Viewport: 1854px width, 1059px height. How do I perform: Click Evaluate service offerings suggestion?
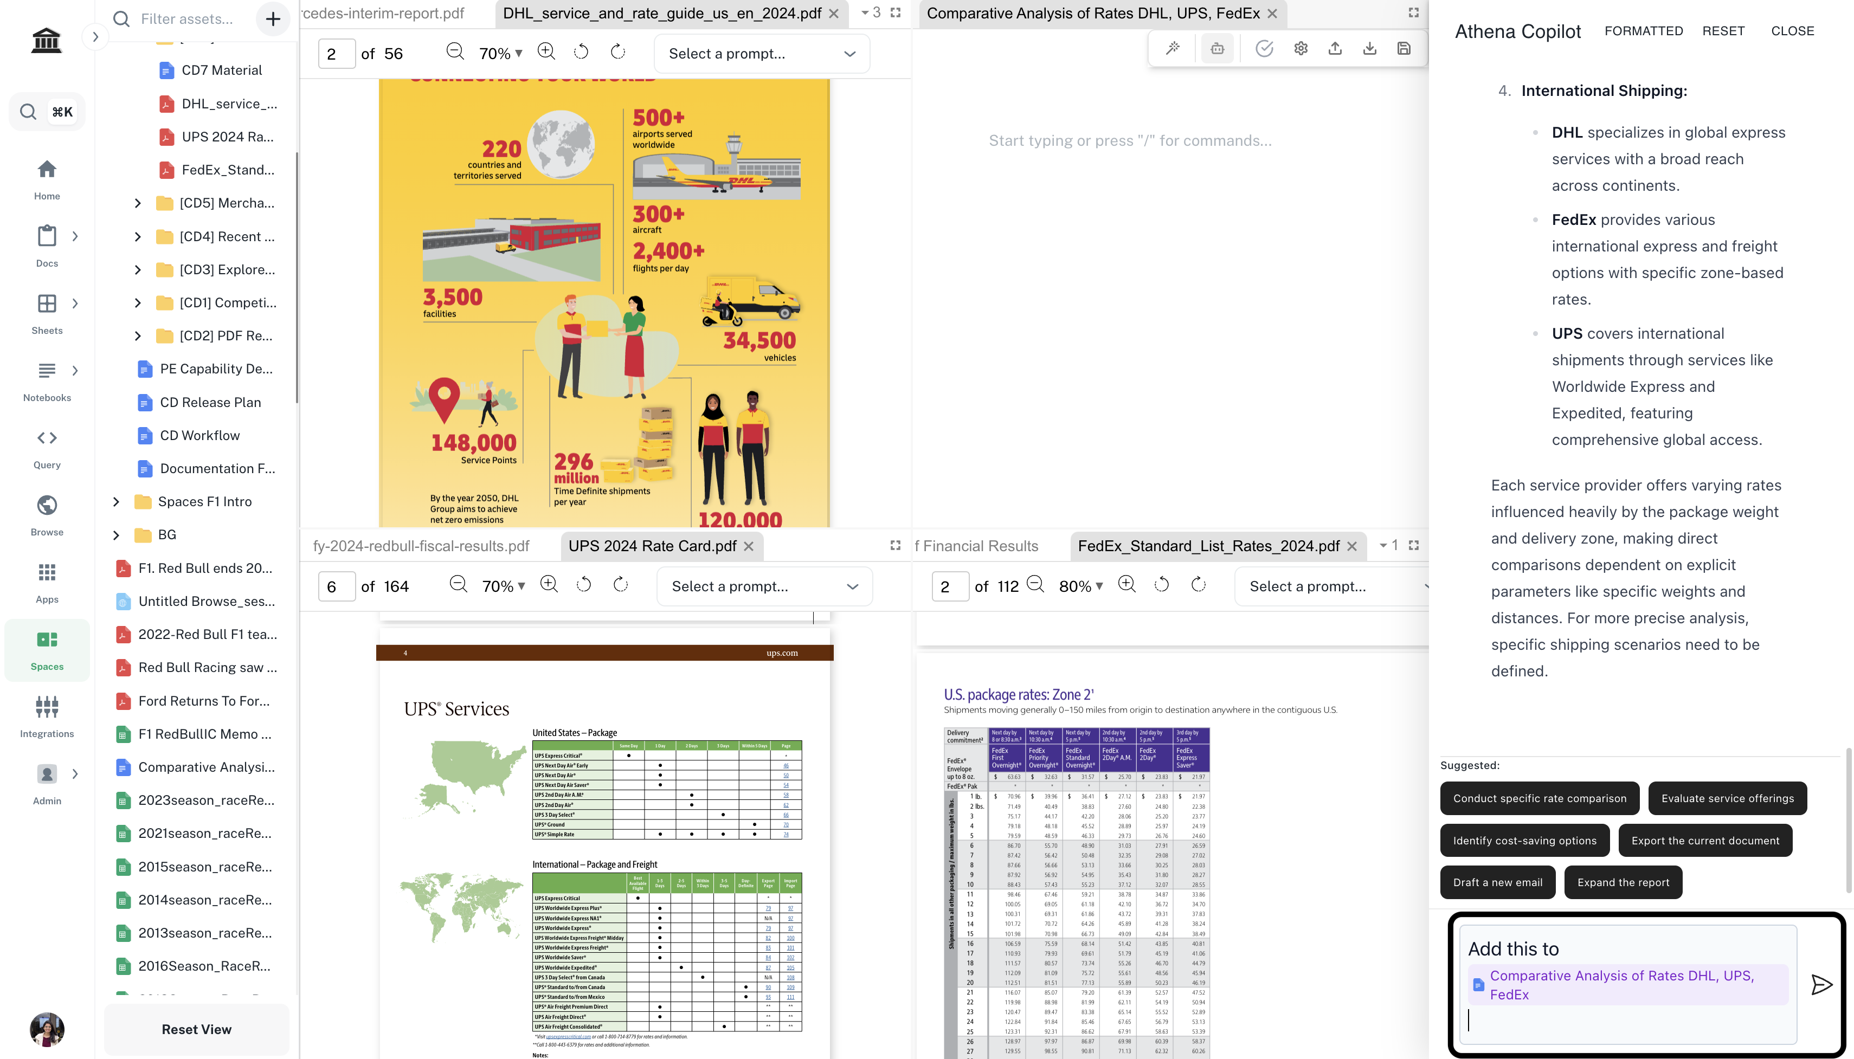coord(1727,798)
